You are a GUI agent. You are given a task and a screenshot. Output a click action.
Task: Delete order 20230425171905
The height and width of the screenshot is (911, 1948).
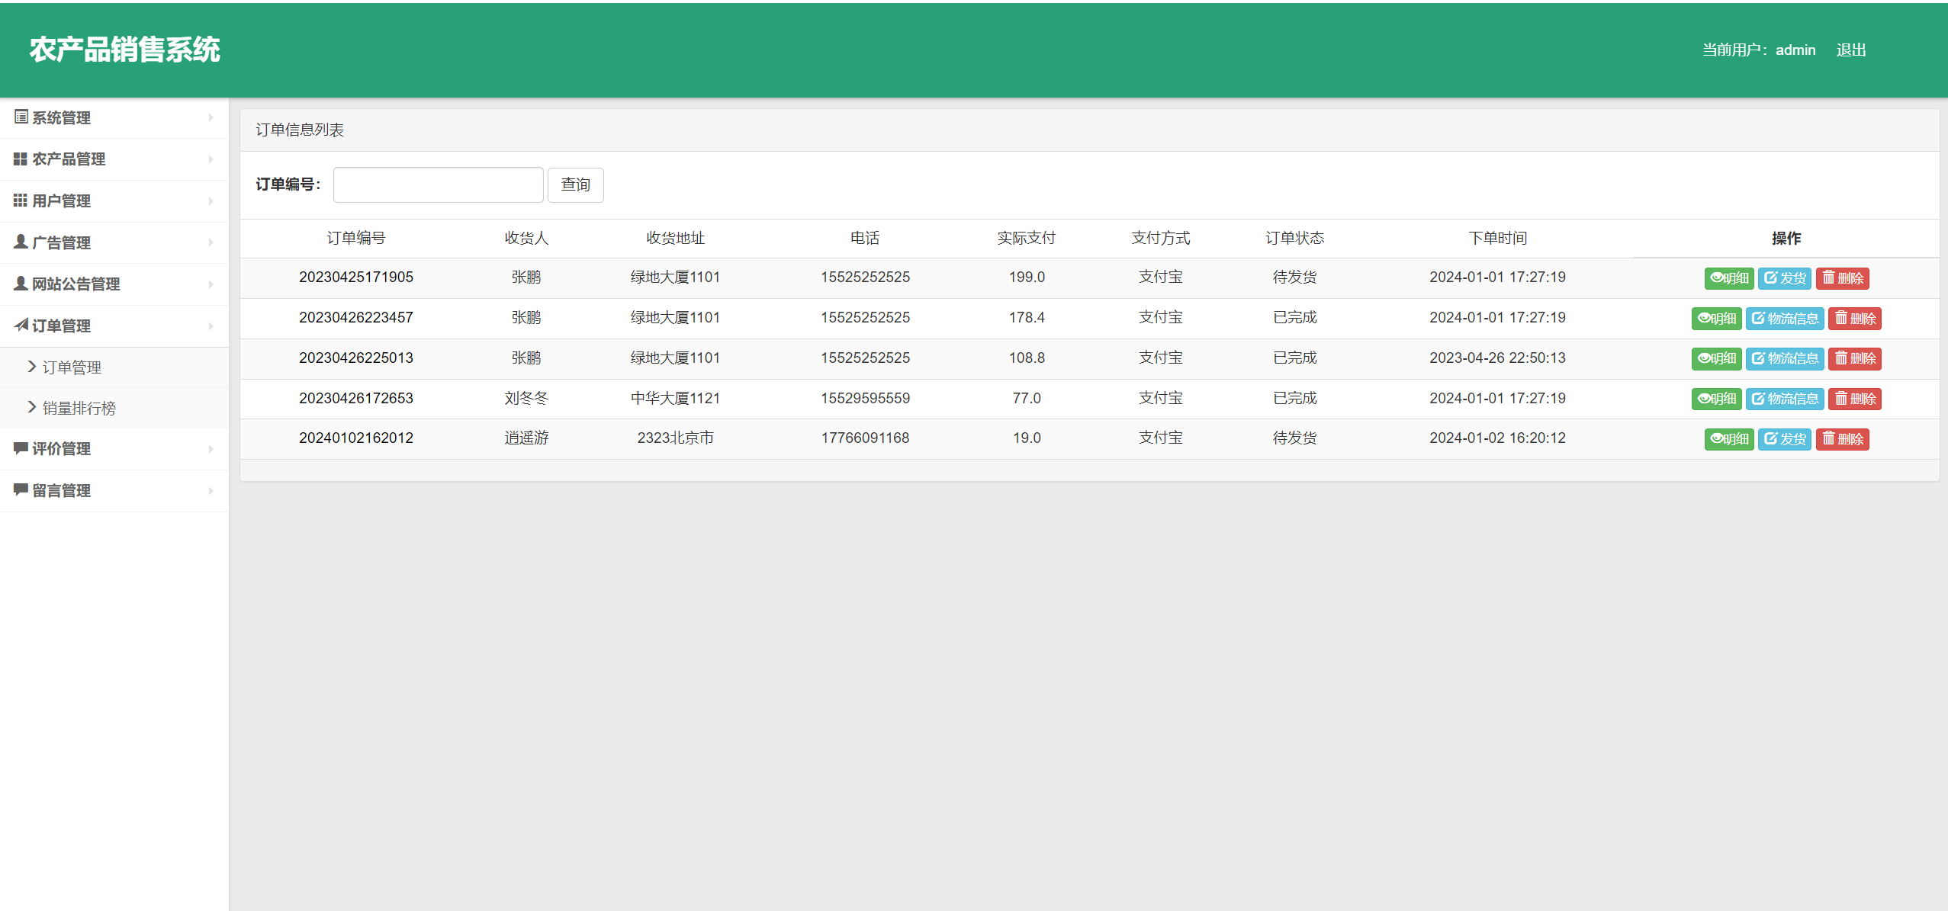tap(1842, 278)
